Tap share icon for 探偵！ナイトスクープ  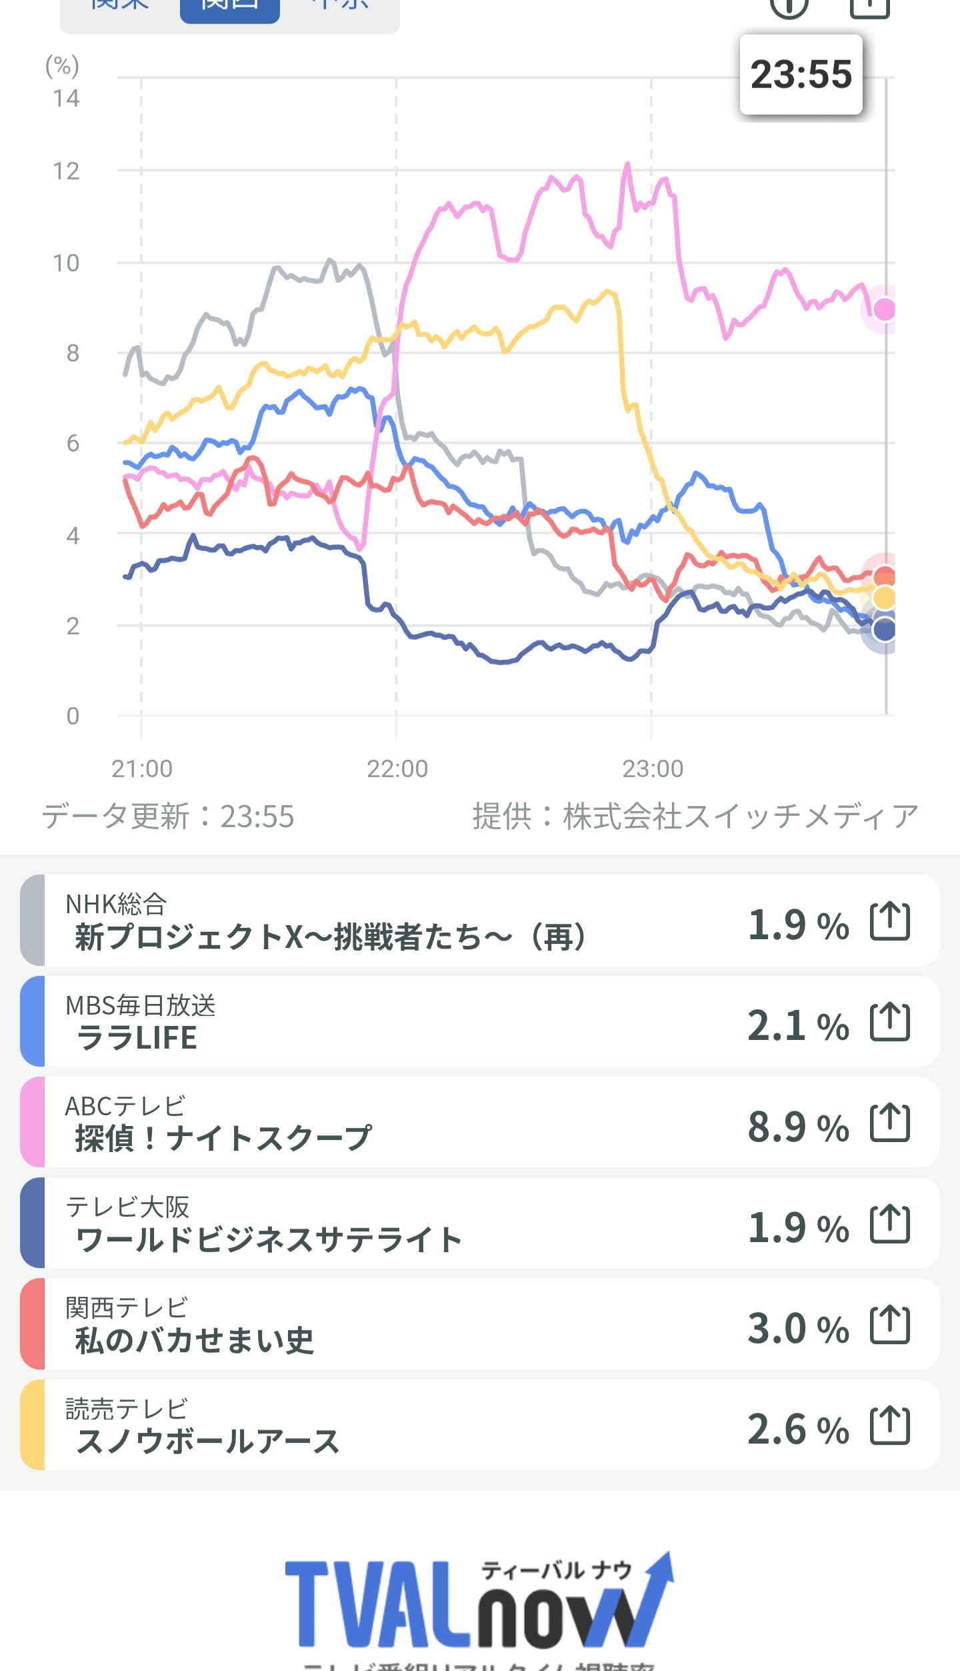pos(889,1123)
